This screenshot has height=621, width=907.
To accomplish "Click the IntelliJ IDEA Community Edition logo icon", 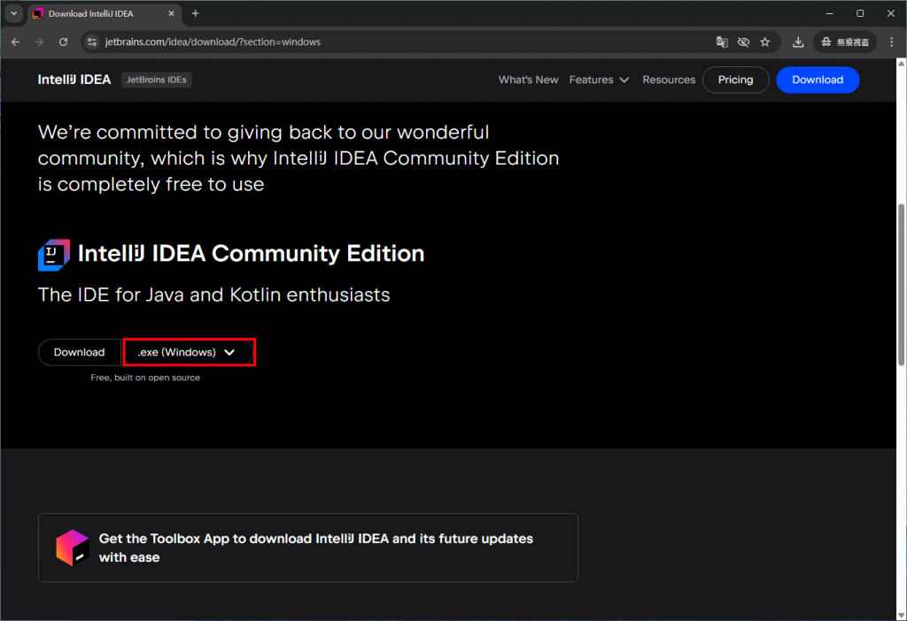I will (54, 255).
